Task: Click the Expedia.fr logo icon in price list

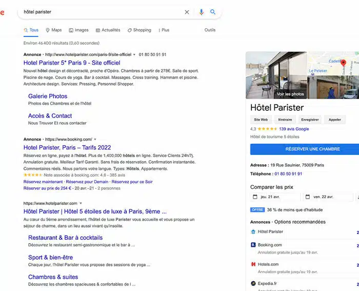Action: pyautogui.click(x=253, y=283)
